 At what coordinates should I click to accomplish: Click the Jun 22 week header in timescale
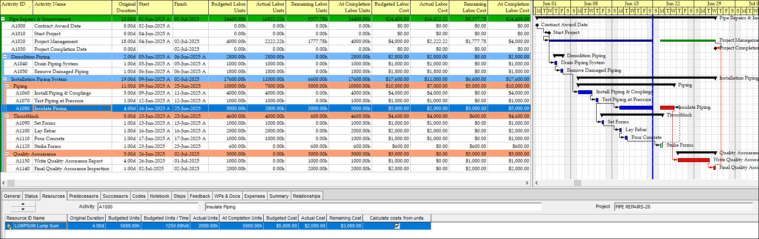coord(673,3)
